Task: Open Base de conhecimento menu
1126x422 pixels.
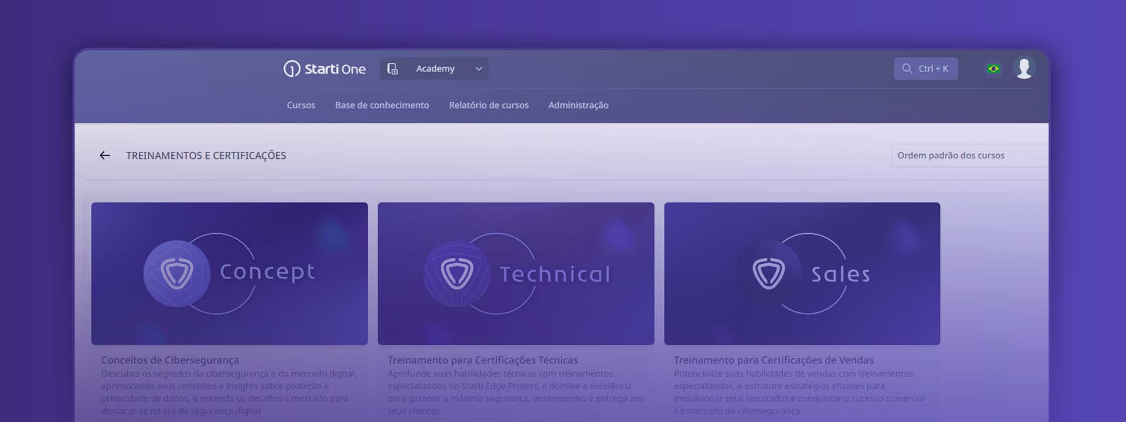Action: 382,105
